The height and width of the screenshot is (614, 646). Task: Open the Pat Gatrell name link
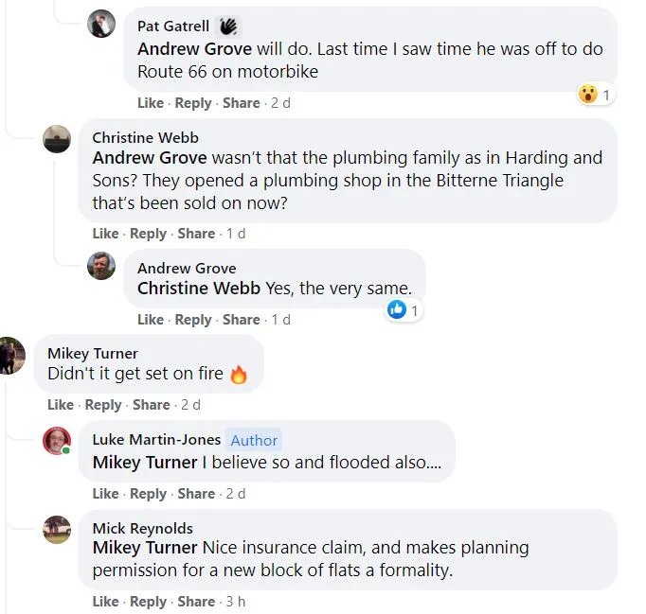(x=173, y=26)
